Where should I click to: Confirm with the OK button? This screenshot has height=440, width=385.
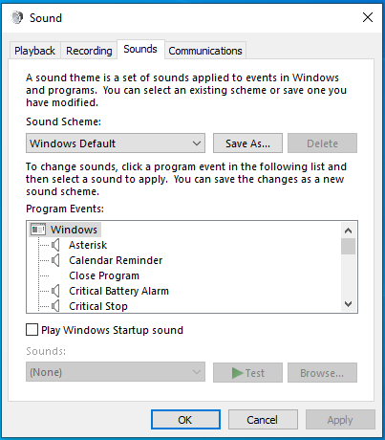(185, 420)
